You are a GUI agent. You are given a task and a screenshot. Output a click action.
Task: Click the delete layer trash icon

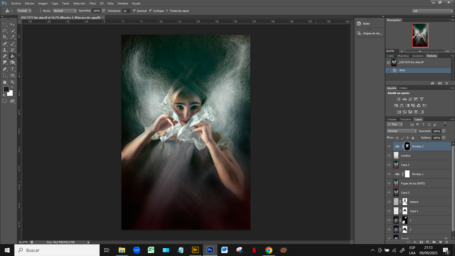pos(446,242)
